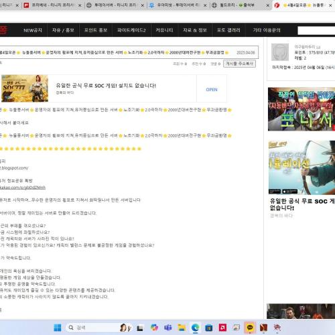Image resolution: width=335 pixels, height=335 pixels.
Task: Open the kakao.com chat room link
Action: click(22, 188)
